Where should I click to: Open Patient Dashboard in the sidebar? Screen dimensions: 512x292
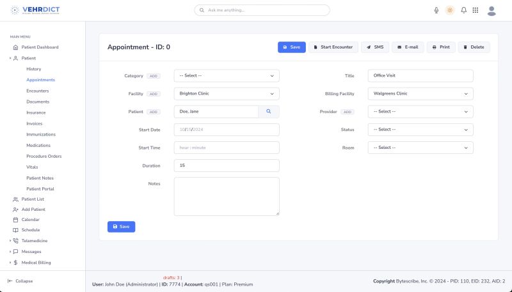(40, 47)
